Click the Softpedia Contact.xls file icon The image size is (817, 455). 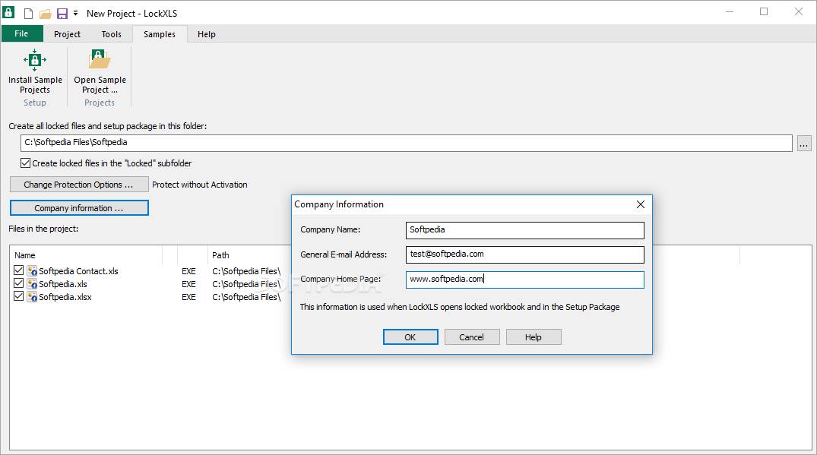click(33, 270)
